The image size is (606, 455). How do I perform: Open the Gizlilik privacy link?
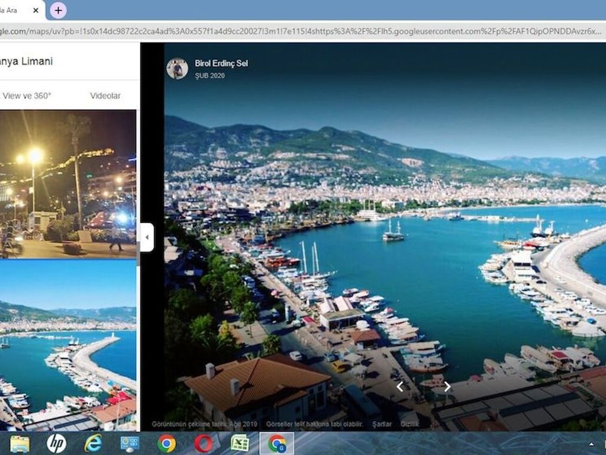(410, 424)
